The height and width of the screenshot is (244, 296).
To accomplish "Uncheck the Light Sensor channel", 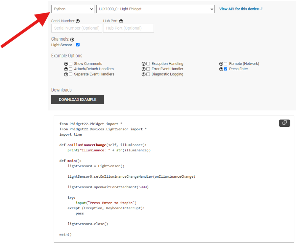I will tap(78, 45).
